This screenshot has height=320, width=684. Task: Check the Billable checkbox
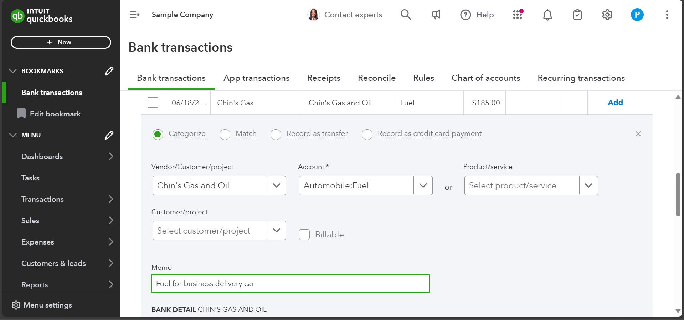[x=304, y=235]
